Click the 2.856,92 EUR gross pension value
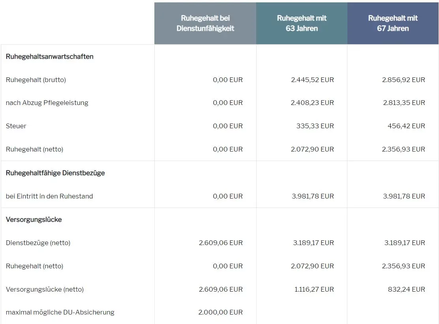The image size is (439, 324). 403,80
